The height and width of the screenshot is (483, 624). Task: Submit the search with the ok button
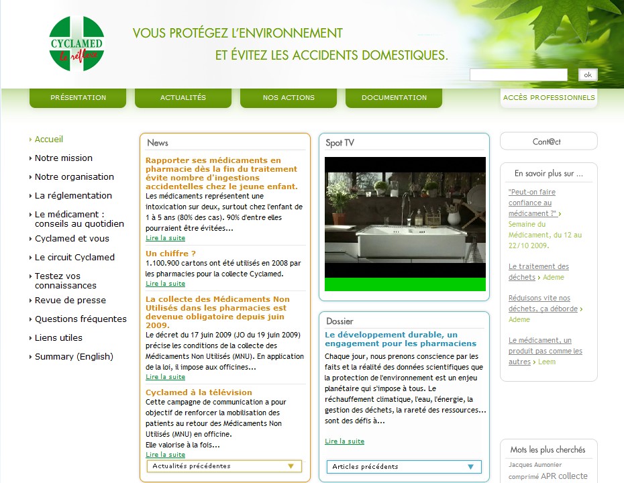[x=587, y=74]
